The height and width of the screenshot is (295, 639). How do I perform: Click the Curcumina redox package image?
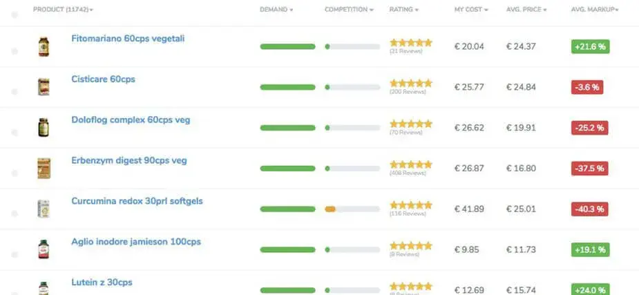tap(44, 209)
